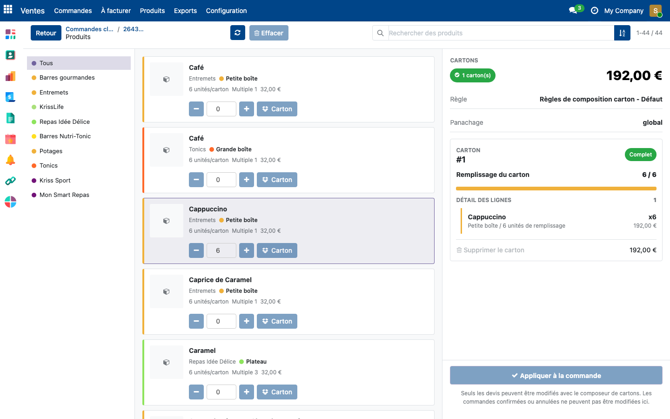670x419 pixels.
Task: Toggle the A-Z sort order button
Action: tap(622, 33)
